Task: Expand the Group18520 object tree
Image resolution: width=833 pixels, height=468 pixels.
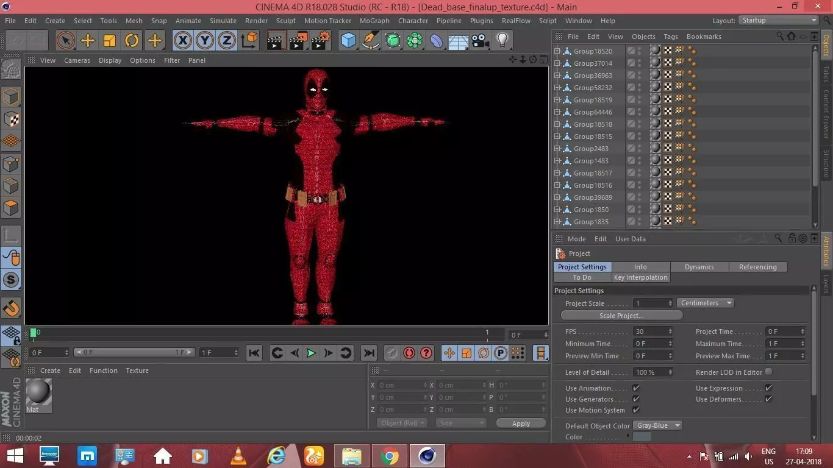Action: (557, 51)
